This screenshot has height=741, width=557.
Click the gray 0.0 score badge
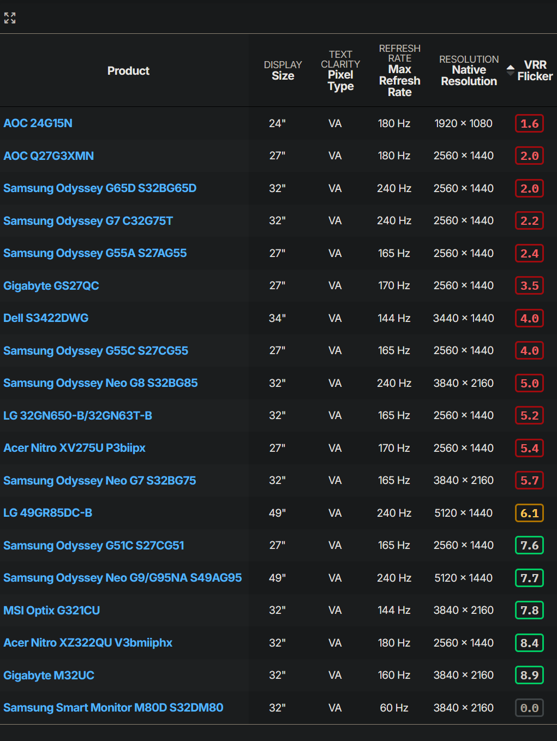point(529,708)
